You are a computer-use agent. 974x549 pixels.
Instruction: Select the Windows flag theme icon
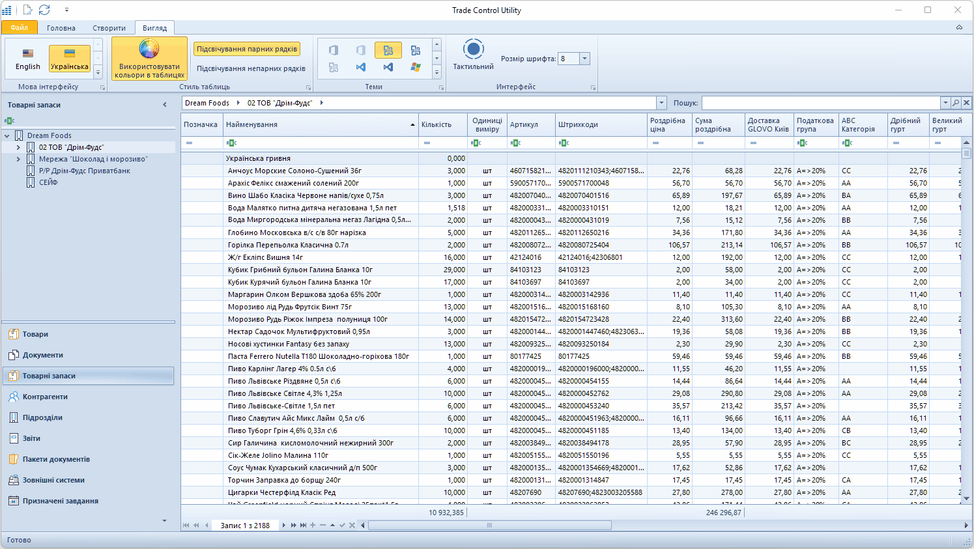point(415,67)
